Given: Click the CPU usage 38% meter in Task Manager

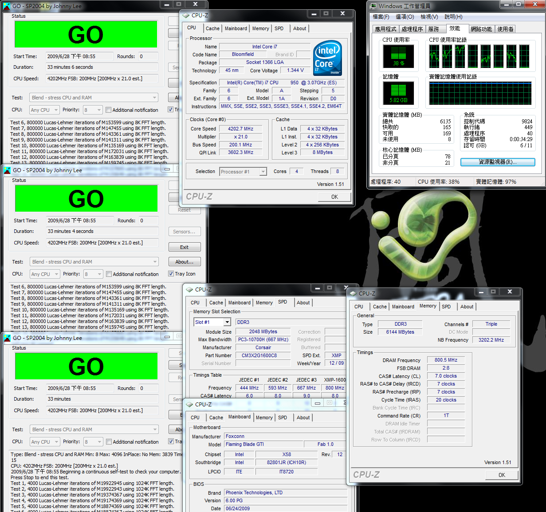Looking at the screenshot, I should click(398, 56).
